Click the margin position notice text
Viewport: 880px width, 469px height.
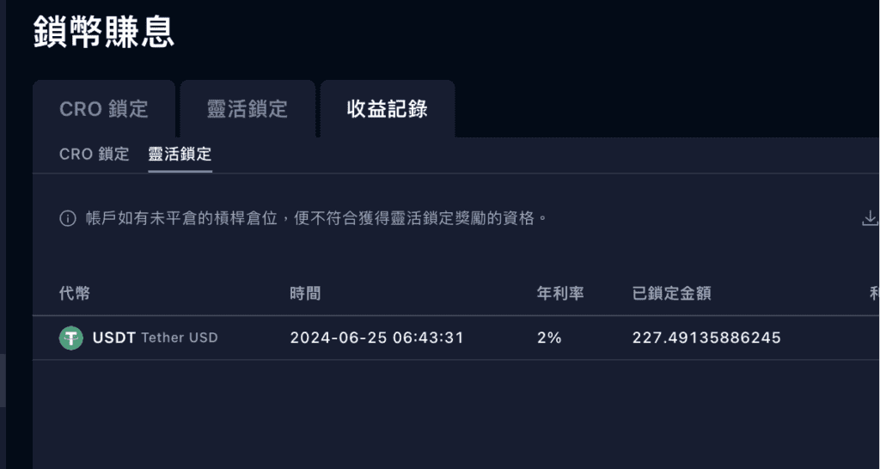(316, 218)
